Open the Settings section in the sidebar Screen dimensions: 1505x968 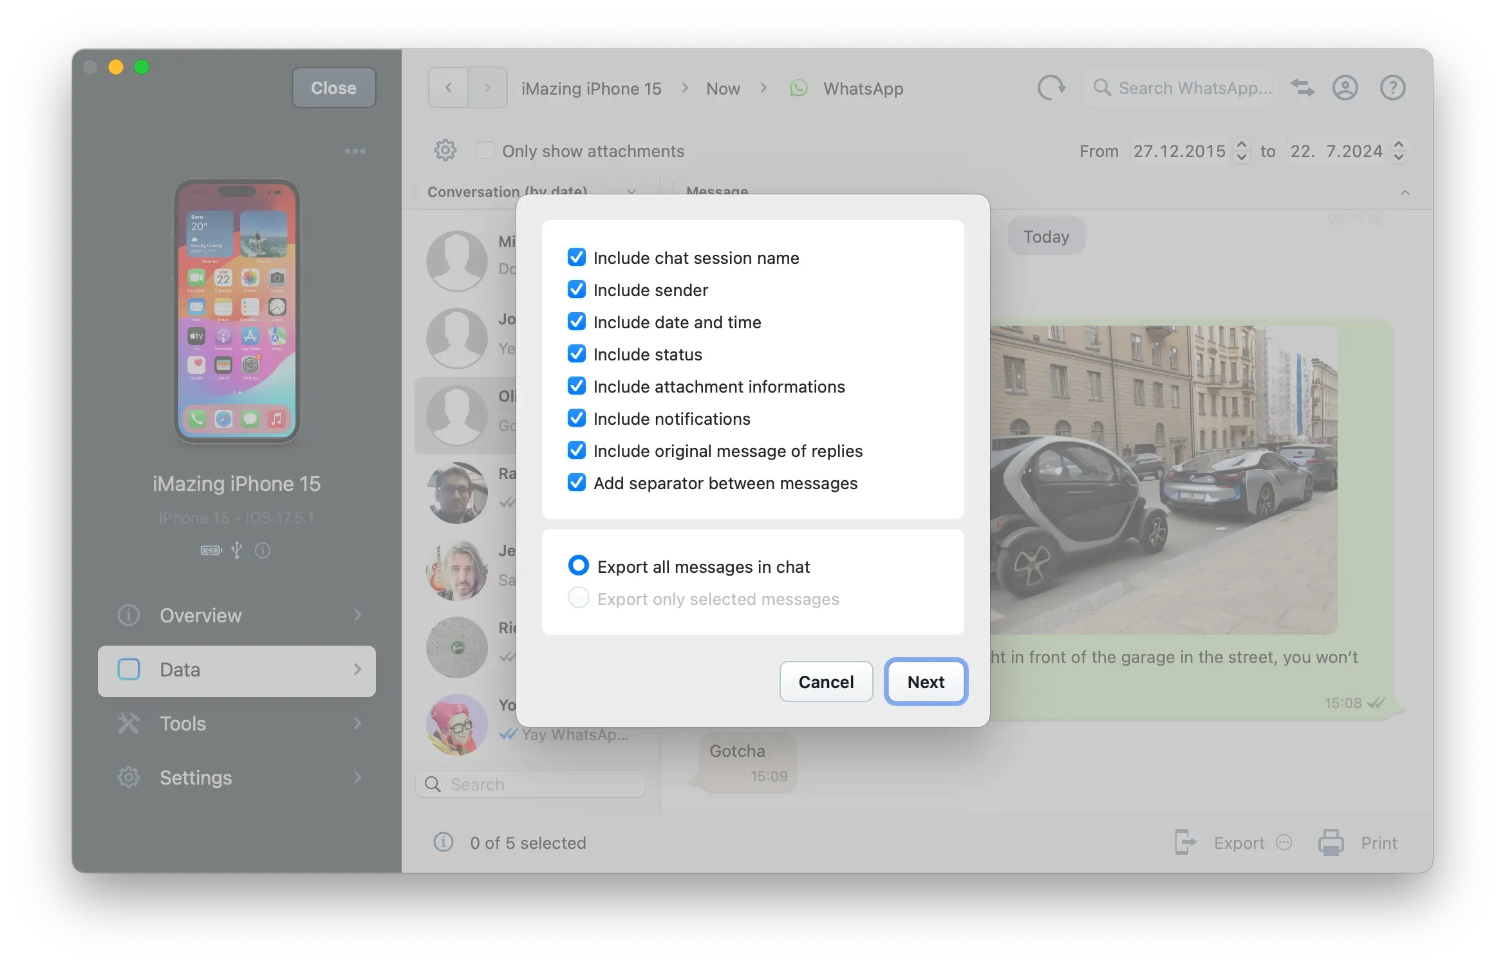tap(195, 777)
